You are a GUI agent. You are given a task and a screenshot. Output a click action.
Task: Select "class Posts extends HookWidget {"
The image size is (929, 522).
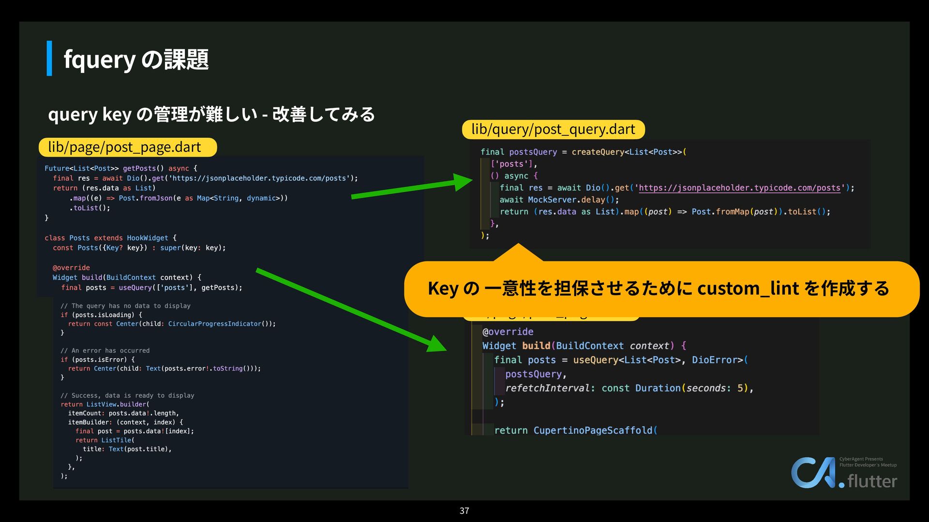coord(111,238)
